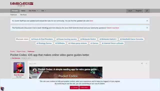Select the Handheld Game Consoles tag
Viewport: 160px width, 91px height.
pyautogui.click(x=132, y=39)
